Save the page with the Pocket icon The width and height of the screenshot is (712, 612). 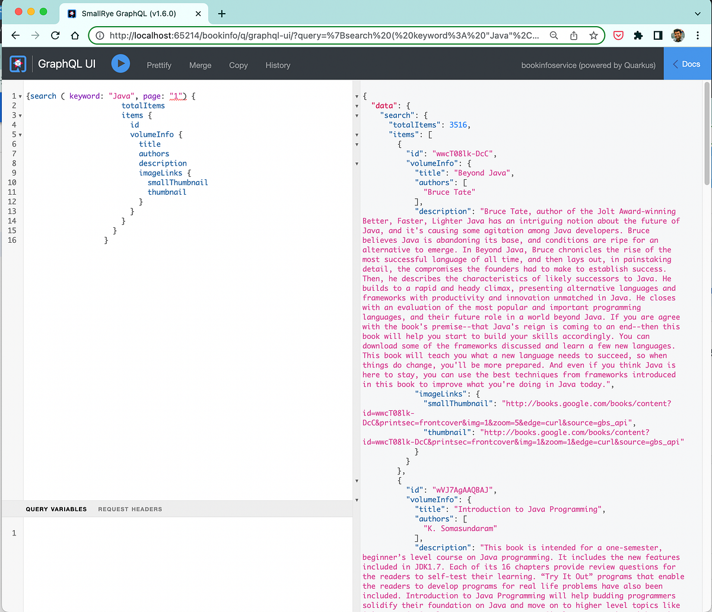(618, 36)
